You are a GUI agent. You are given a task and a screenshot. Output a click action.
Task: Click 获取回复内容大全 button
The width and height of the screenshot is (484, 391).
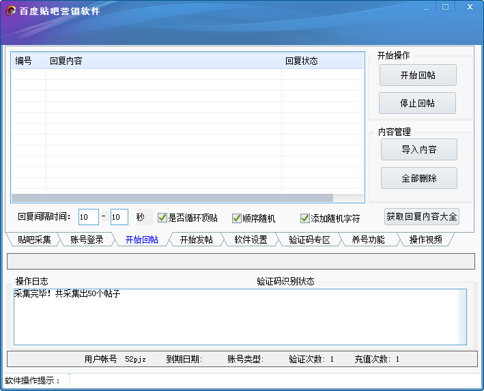(x=422, y=216)
